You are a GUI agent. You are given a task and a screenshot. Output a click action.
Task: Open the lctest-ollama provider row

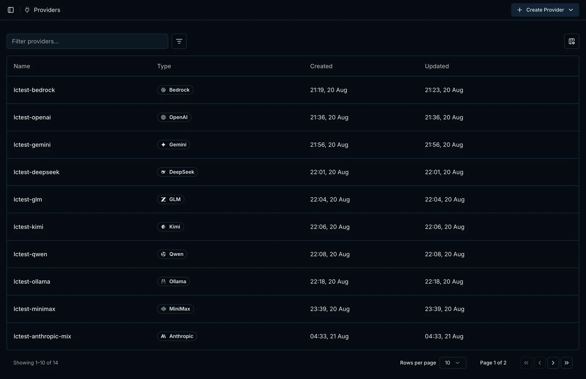[x=293, y=282]
